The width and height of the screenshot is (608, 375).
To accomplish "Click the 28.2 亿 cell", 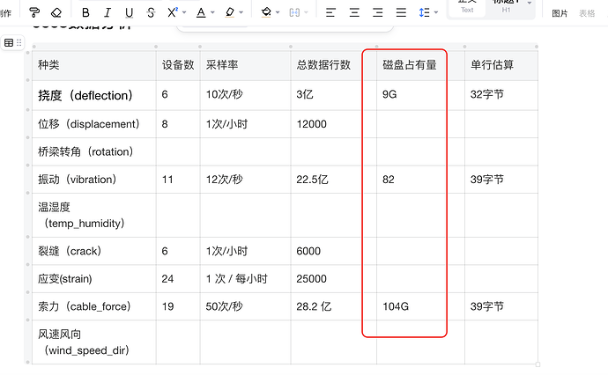I will pos(333,306).
